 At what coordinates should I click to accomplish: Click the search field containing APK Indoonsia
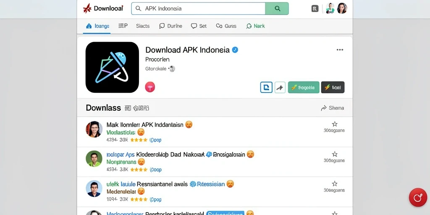coord(198,8)
